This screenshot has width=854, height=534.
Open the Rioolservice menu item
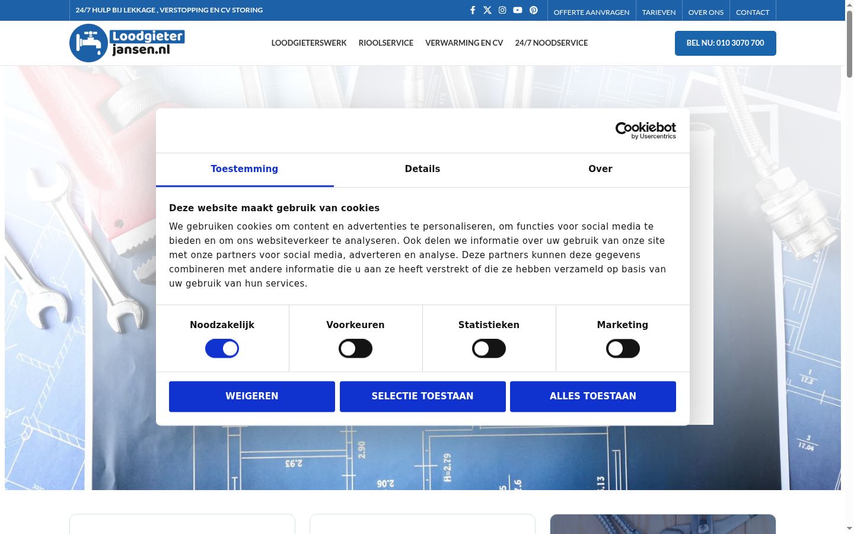pos(386,43)
